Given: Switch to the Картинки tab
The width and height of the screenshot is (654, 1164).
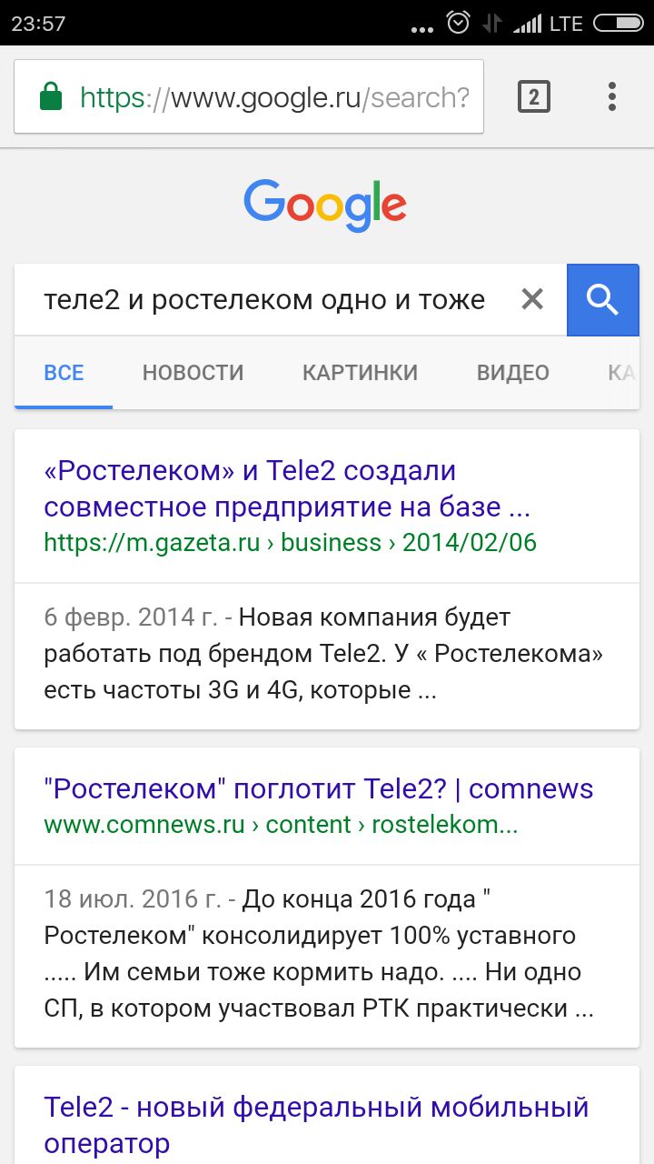Looking at the screenshot, I should 360,373.
